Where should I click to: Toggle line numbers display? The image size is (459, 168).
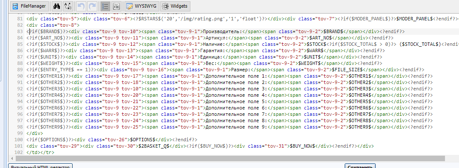pos(105,6)
